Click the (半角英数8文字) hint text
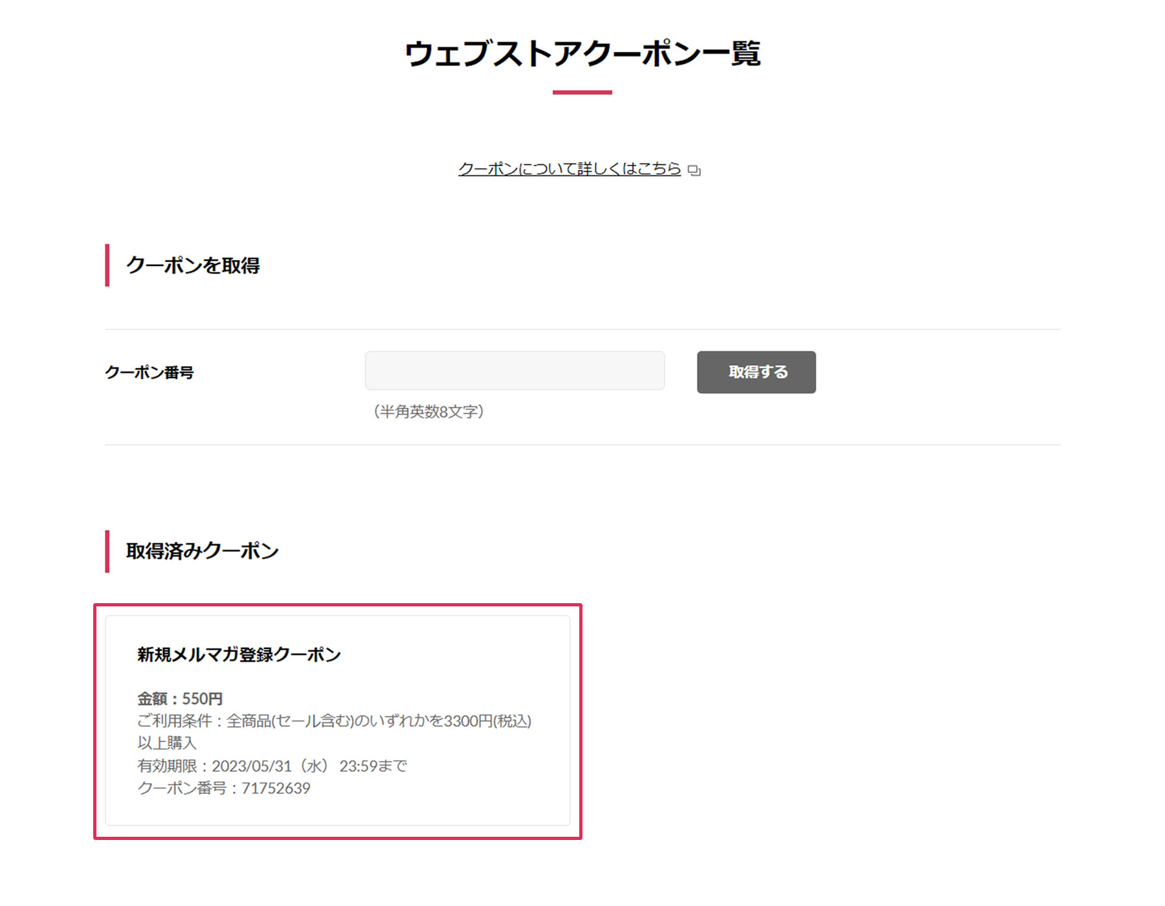The image size is (1165, 906). click(428, 412)
